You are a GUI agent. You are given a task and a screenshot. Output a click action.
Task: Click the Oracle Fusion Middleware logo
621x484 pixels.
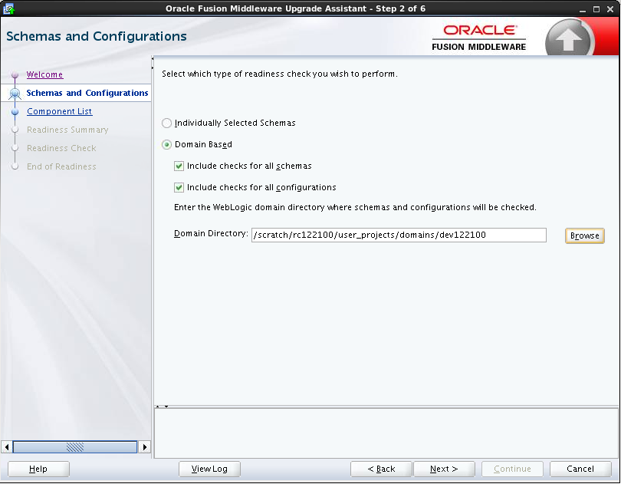(x=479, y=38)
